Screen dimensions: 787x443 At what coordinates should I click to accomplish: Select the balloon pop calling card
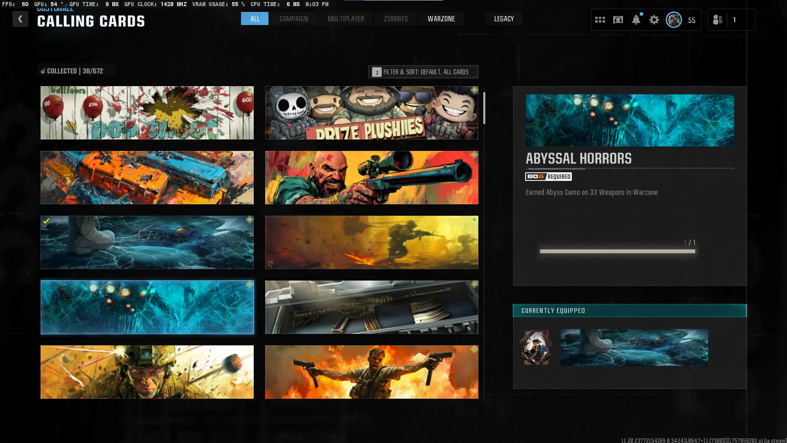pos(147,113)
